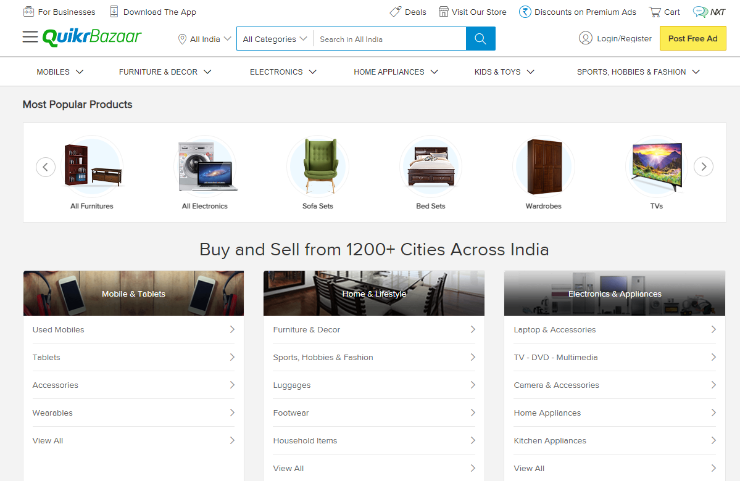Open the Cart icon
Screen dimensions: 740x481
click(655, 12)
